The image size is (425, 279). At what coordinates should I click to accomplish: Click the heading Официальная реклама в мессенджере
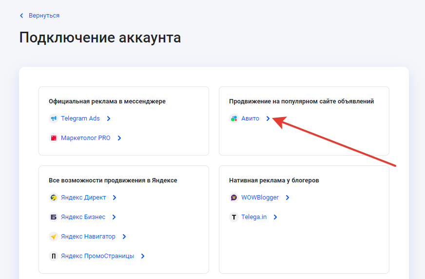point(107,101)
